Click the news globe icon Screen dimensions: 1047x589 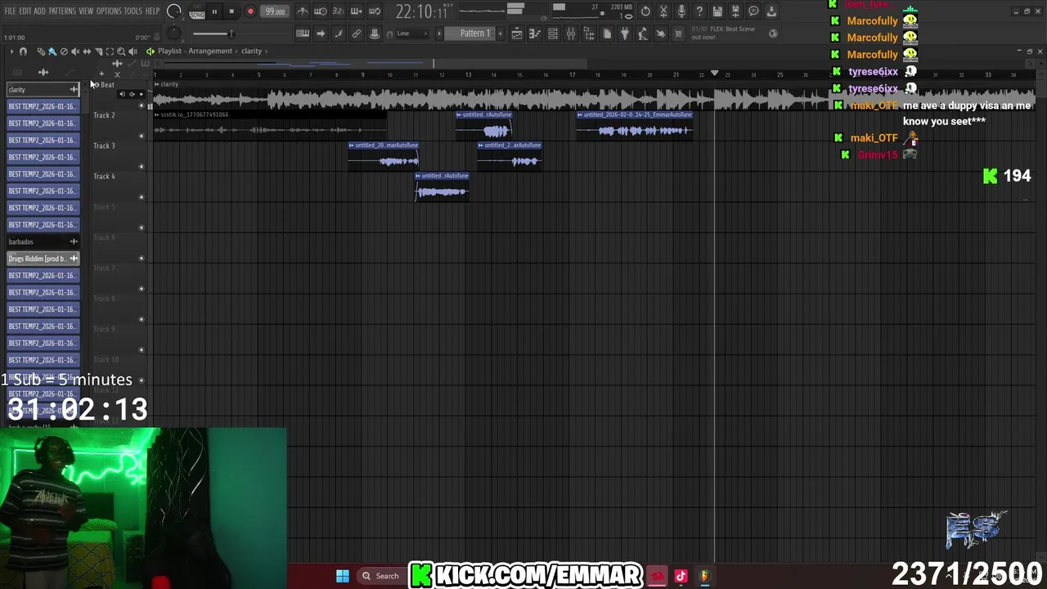(x=773, y=34)
